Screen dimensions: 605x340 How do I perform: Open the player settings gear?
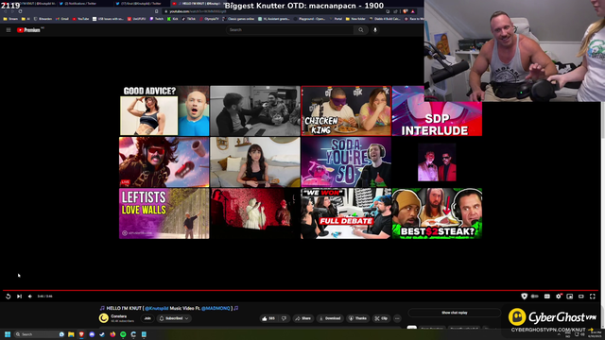[x=559, y=296]
